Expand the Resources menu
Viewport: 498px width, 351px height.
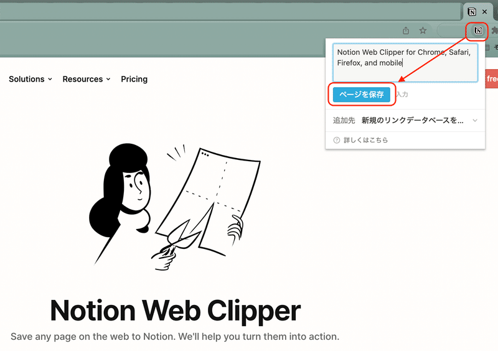[87, 79]
